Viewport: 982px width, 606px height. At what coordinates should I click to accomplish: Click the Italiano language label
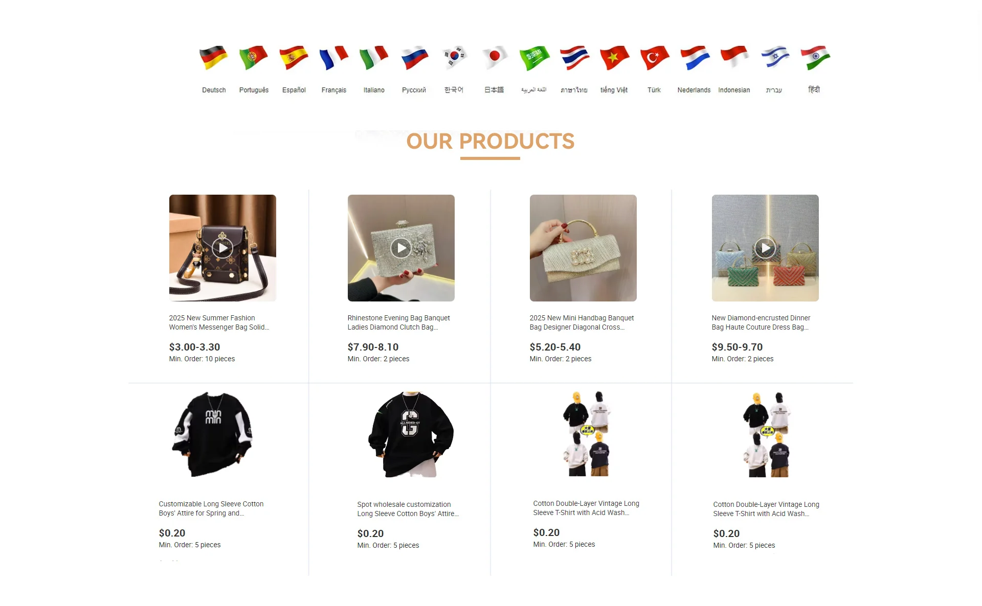point(374,90)
